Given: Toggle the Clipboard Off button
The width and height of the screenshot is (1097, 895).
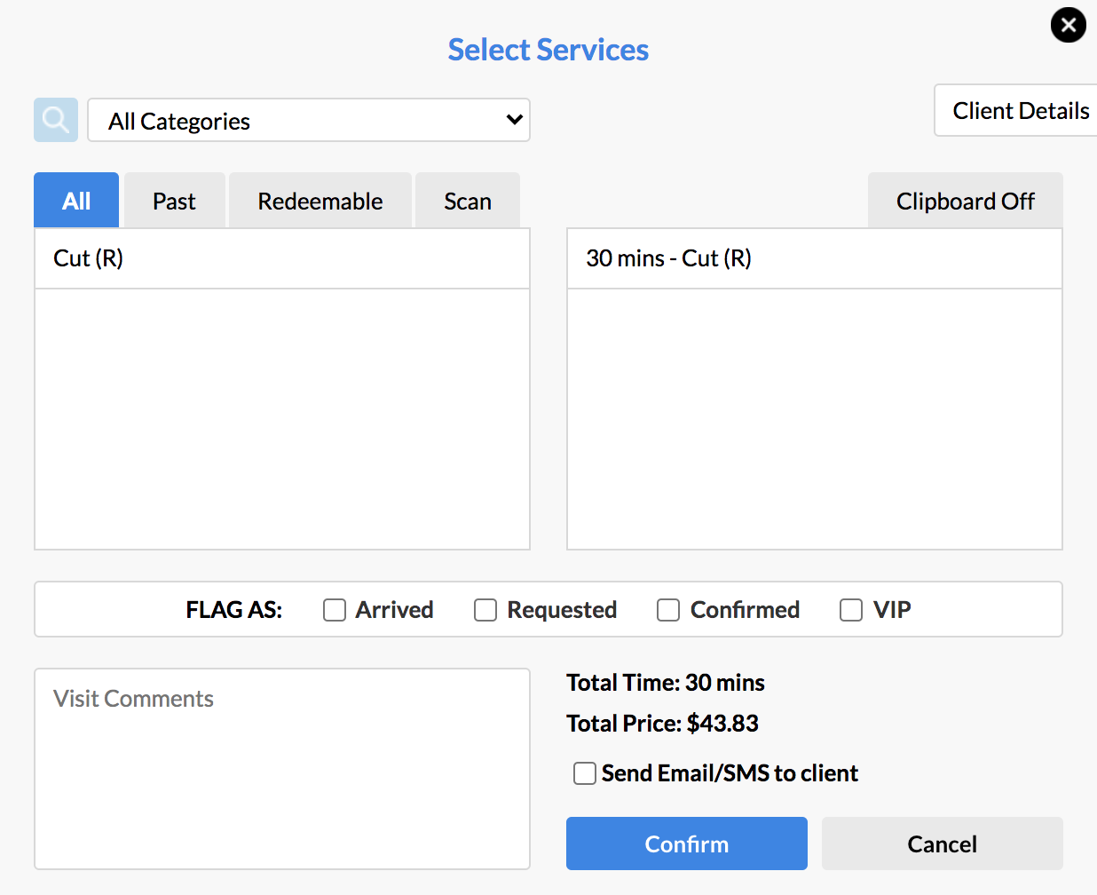Looking at the screenshot, I should tap(966, 201).
